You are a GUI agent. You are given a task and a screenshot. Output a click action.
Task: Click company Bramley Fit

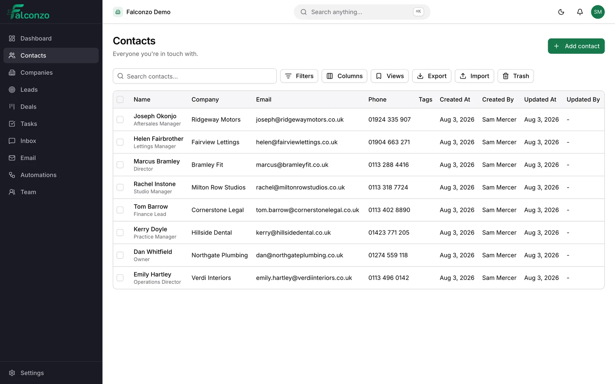point(207,165)
